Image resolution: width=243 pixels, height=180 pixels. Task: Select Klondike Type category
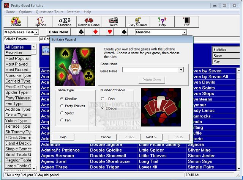pyautogui.click(x=18, y=75)
